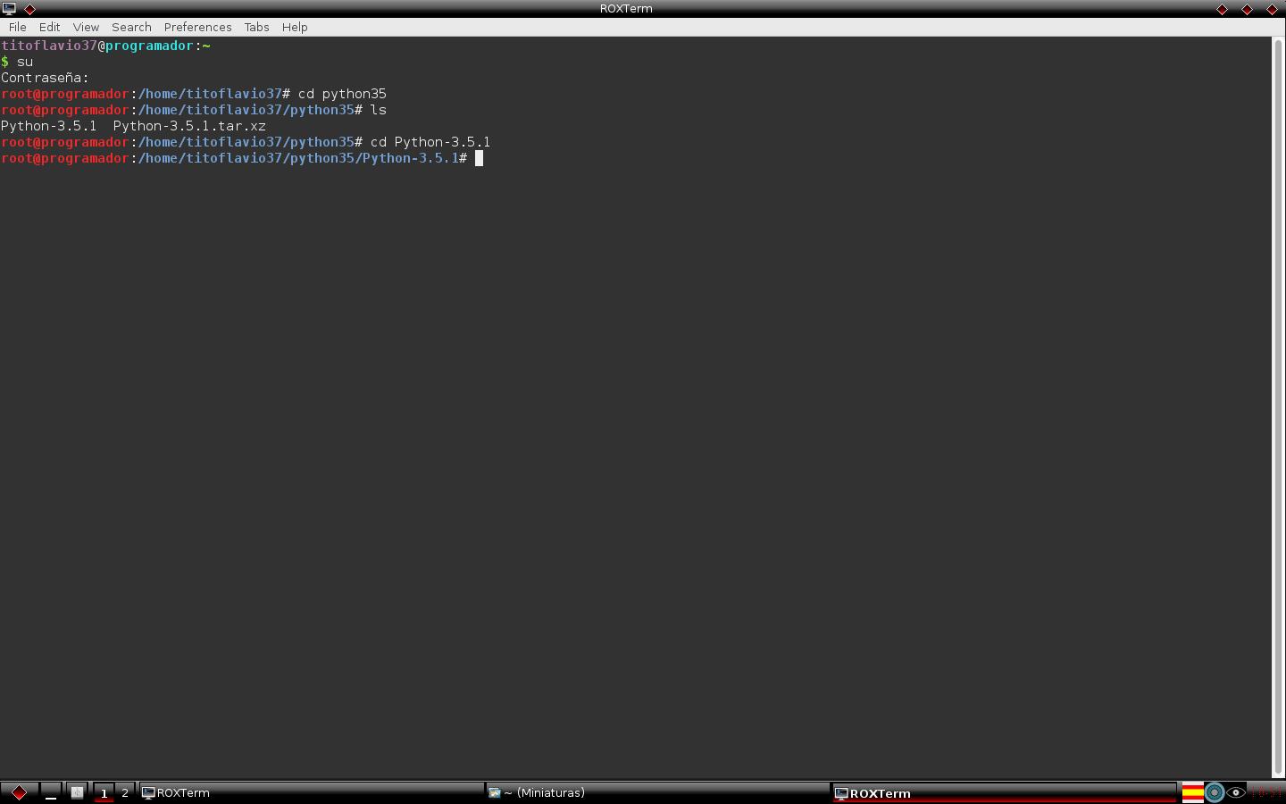Open the View menu
Viewport: 1286px width, 804px height.
(86, 27)
